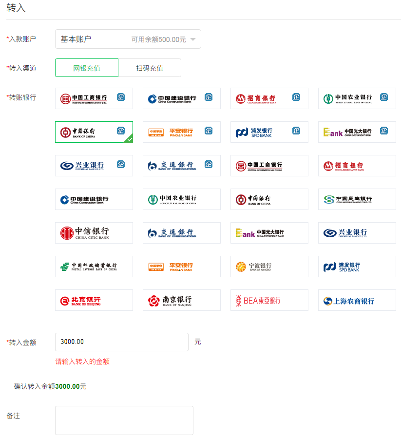Choose 平安银行 without the enterprise badge
The height and width of the screenshot is (438, 401).
point(182,267)
